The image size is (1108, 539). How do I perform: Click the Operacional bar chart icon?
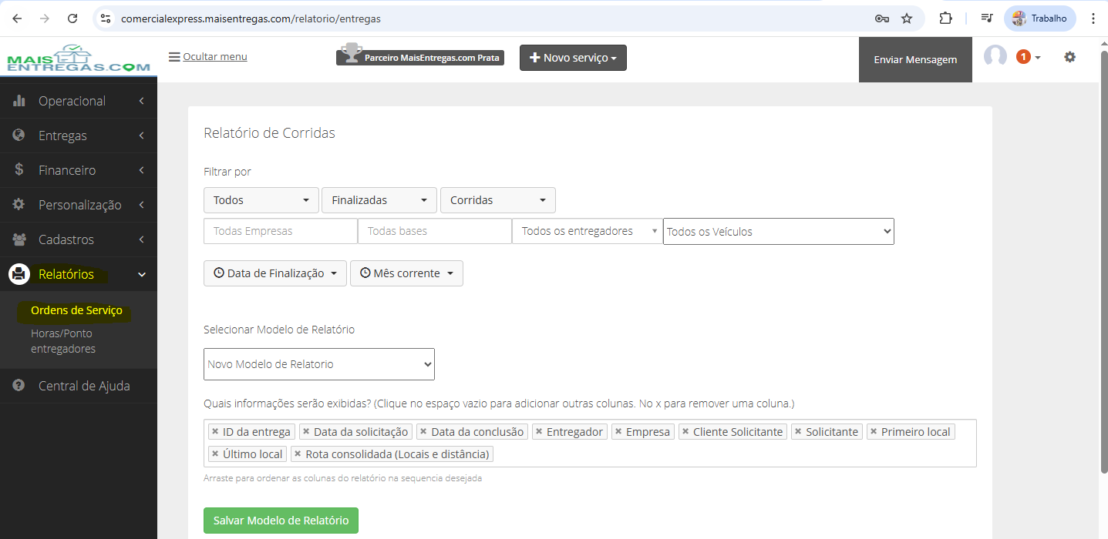coord(19,101)
